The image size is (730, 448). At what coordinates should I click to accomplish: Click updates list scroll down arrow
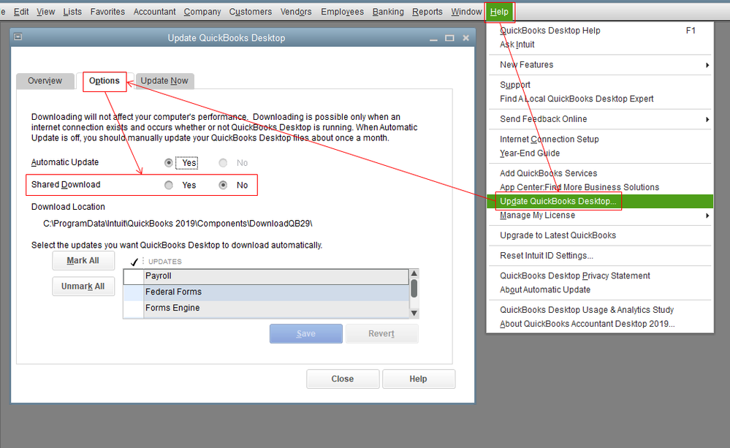point(414,313)
